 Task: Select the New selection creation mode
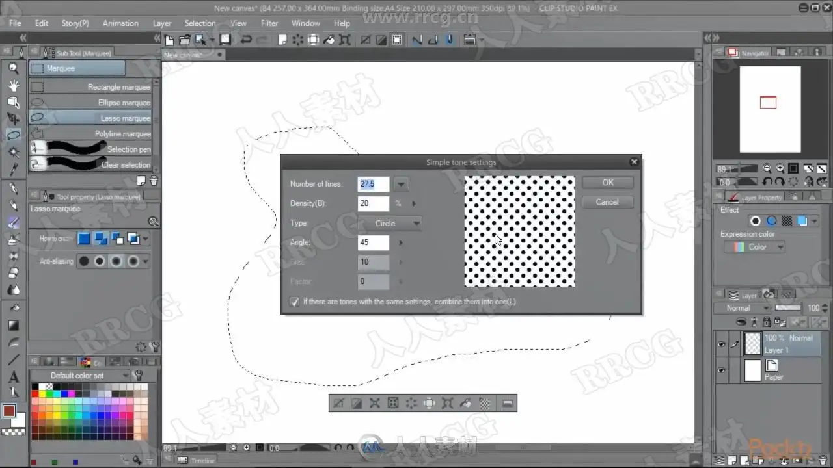coord(84,239)
